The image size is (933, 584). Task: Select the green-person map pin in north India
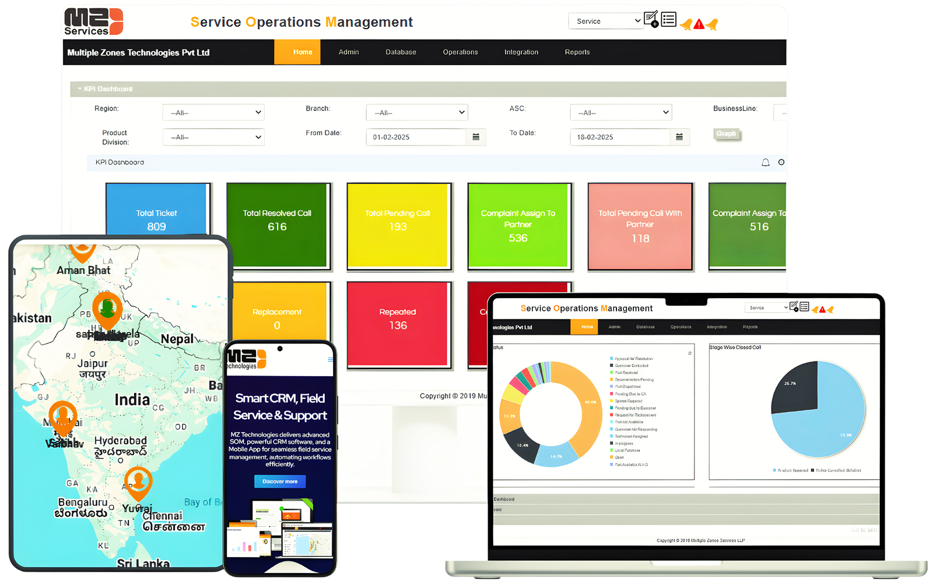coord(107,310)
